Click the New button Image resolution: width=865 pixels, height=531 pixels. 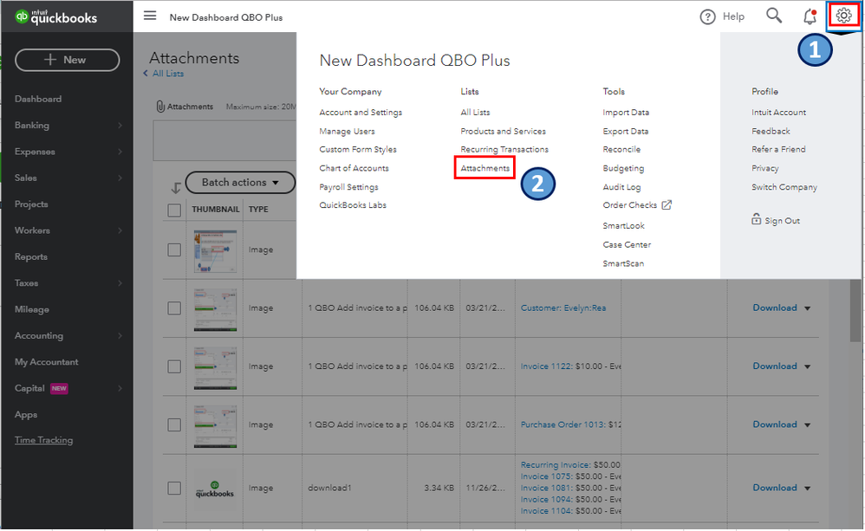(x=68, y=60)
